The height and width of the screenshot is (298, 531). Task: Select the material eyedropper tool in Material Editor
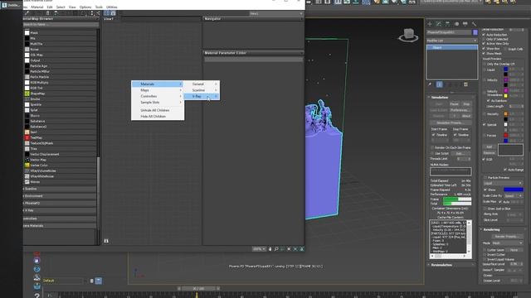(27, 13)
